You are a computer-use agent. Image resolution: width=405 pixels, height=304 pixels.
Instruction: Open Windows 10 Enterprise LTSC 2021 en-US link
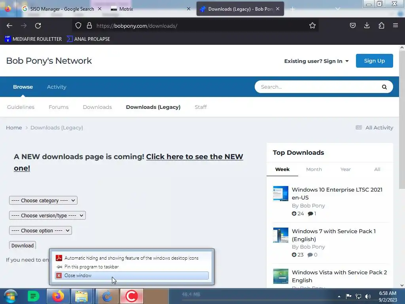[337, 194]
